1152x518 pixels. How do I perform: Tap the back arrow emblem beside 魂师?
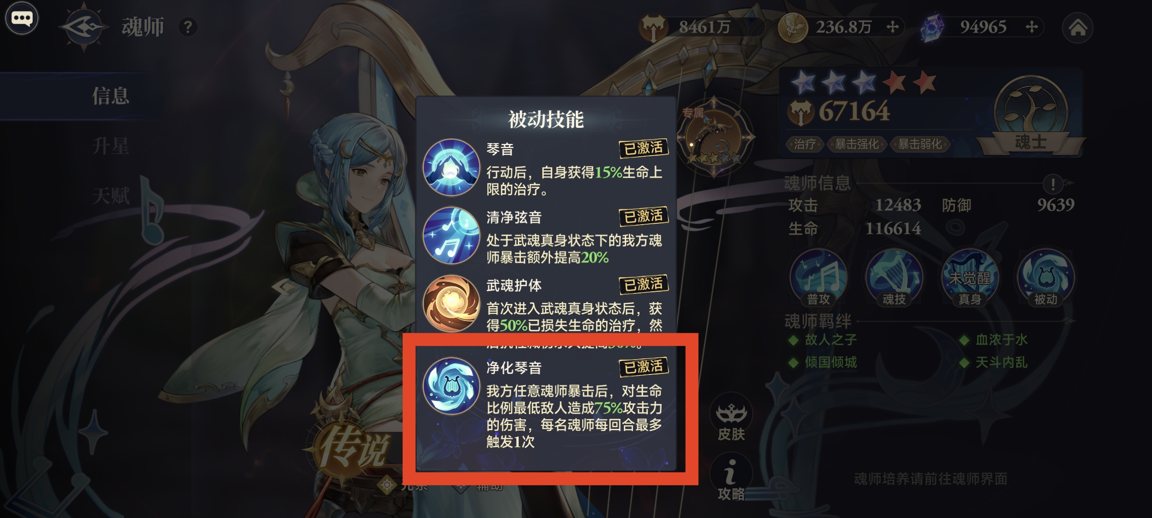click(84, 27)
